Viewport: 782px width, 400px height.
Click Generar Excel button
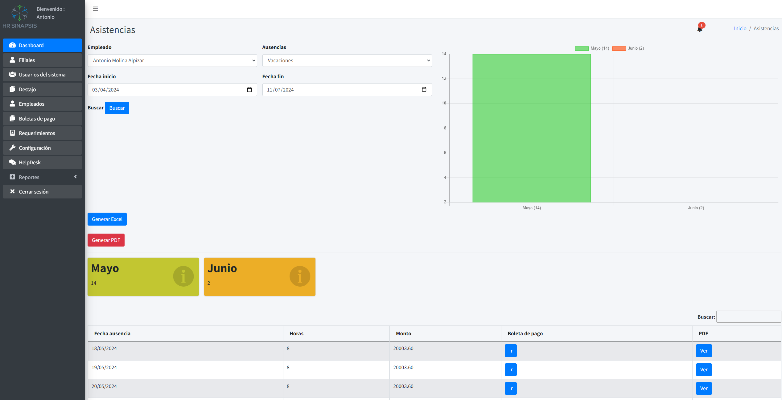107,219
